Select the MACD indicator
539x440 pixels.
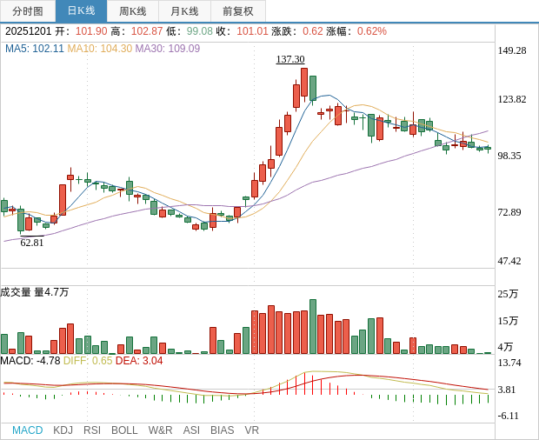27,430
